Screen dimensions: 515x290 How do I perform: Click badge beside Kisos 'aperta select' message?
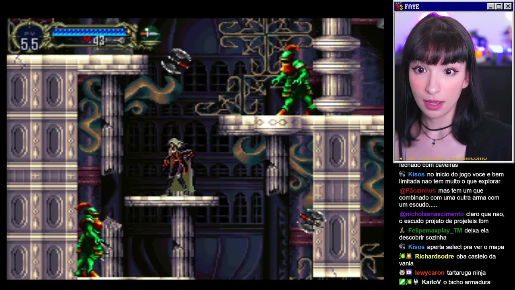pos(402,247)
